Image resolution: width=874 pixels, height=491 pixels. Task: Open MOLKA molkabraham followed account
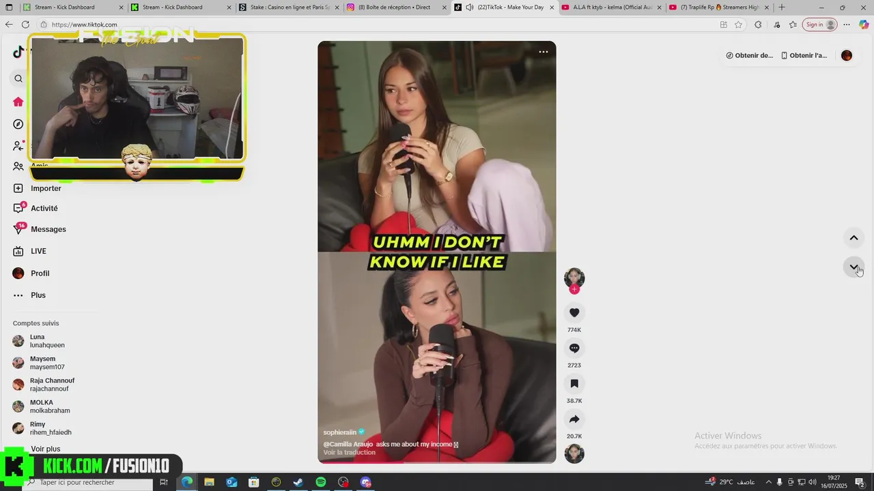click(x=42, y=406)
